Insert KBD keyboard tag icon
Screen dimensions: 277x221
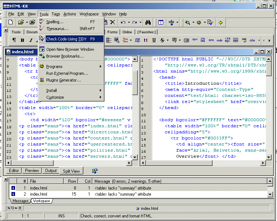tap(235, 40)
